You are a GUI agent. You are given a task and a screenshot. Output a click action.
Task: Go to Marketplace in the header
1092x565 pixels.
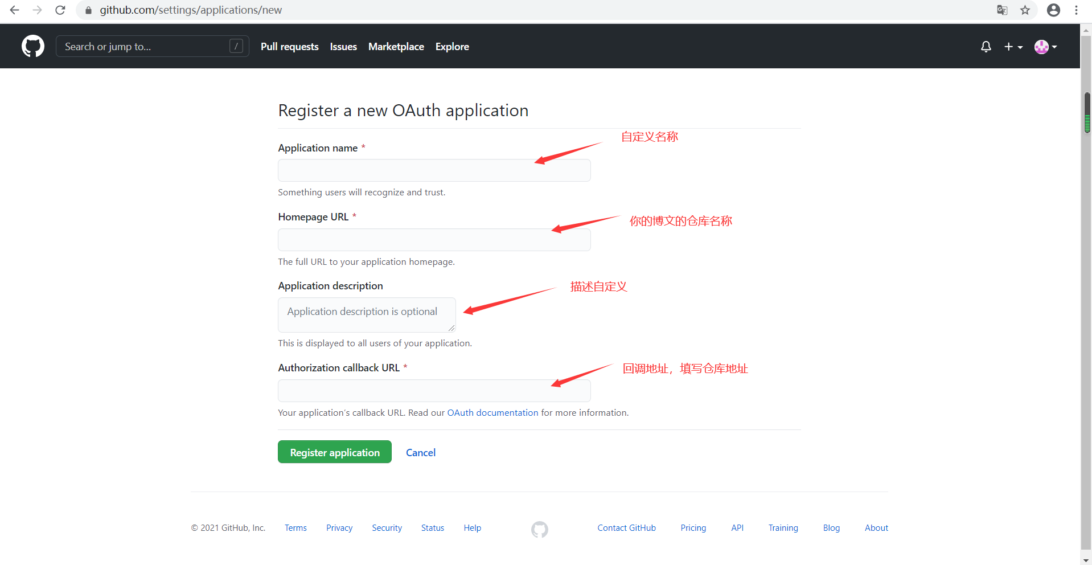pyautogui.click(x=396, y=47)
